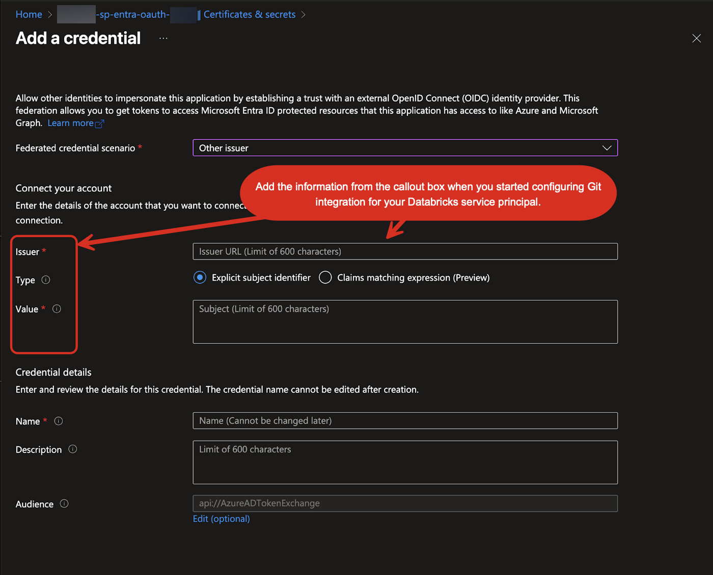Choose Claims matching expression (Preview)
This screenshot has width=713, height=575.
coord(325,277)
